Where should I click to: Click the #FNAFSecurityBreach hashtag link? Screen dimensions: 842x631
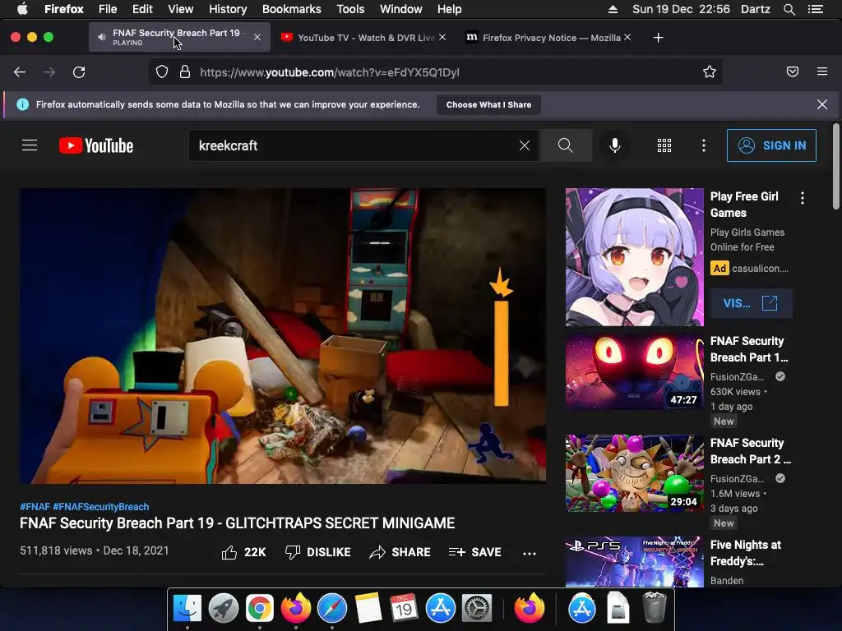101,506
